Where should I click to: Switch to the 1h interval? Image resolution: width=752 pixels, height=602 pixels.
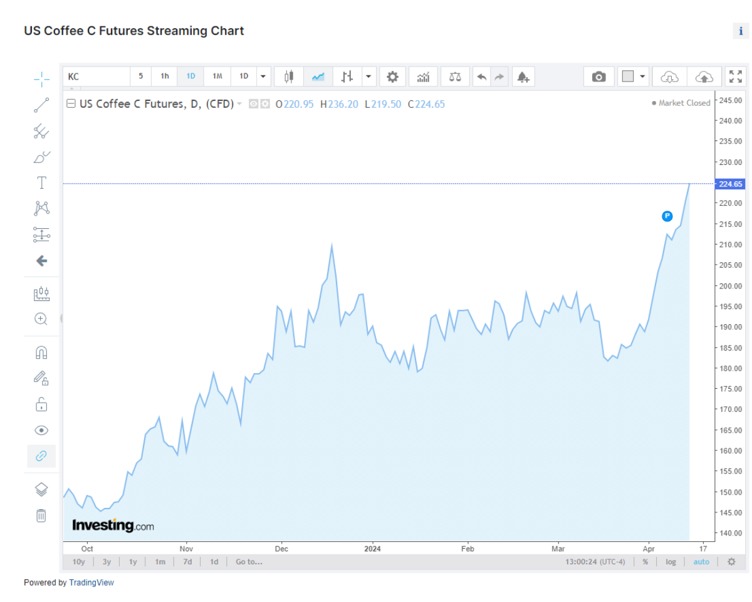tap(165, 77)
